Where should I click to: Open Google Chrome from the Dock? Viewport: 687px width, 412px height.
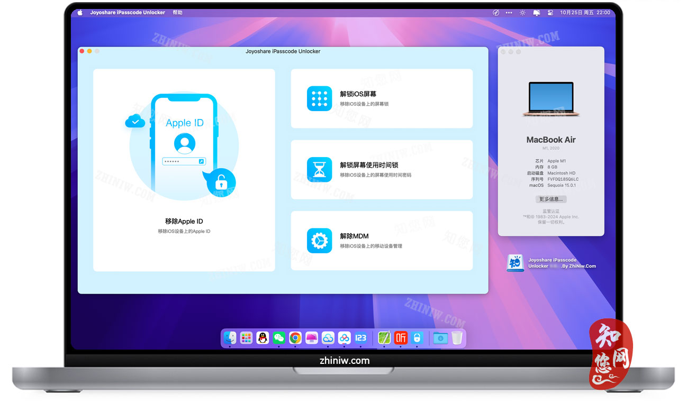pyautogui.click(x=295, y=338)
